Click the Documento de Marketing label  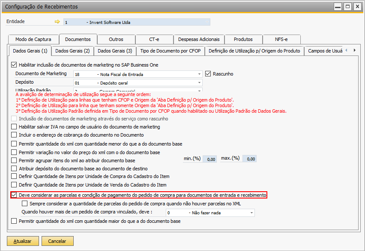pyautogui.click(x=41, y=73)
